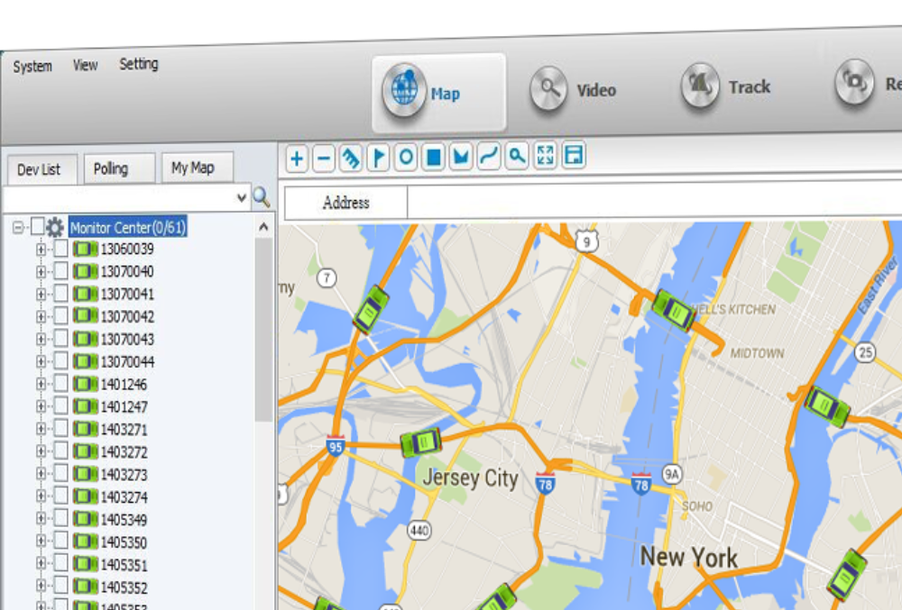Select the vehicle marker below route 25 shield
Screen dimensions: 902x610
pyautogui.click(x=826, y=406)
